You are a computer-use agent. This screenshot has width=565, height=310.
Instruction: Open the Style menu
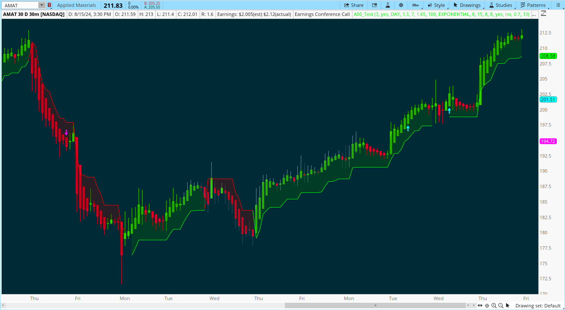click(436, 5)
